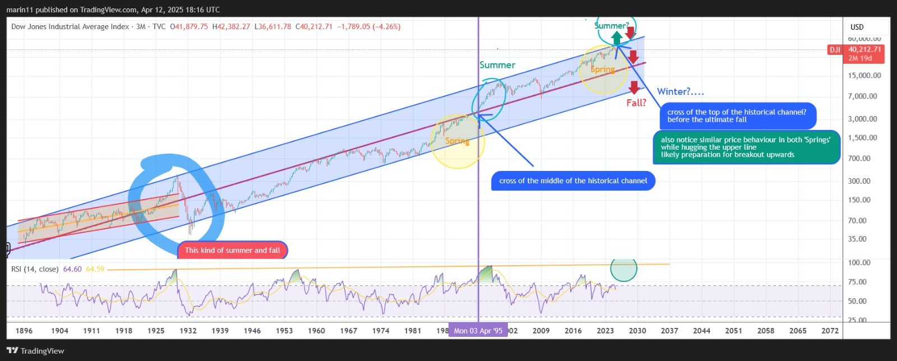
Task: Click the blue 'cross of the top' callout
Action: 737,116
